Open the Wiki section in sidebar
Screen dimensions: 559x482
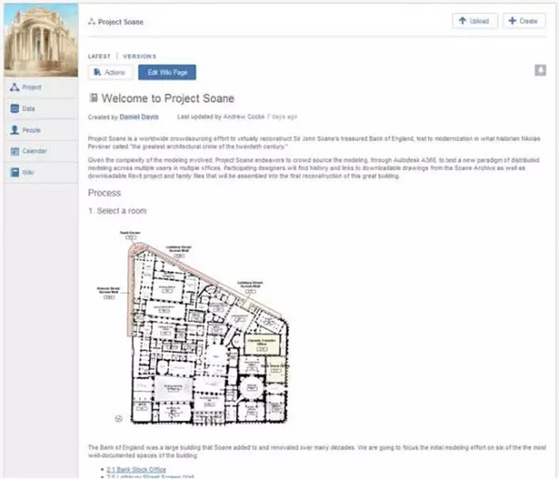(28, 172)
